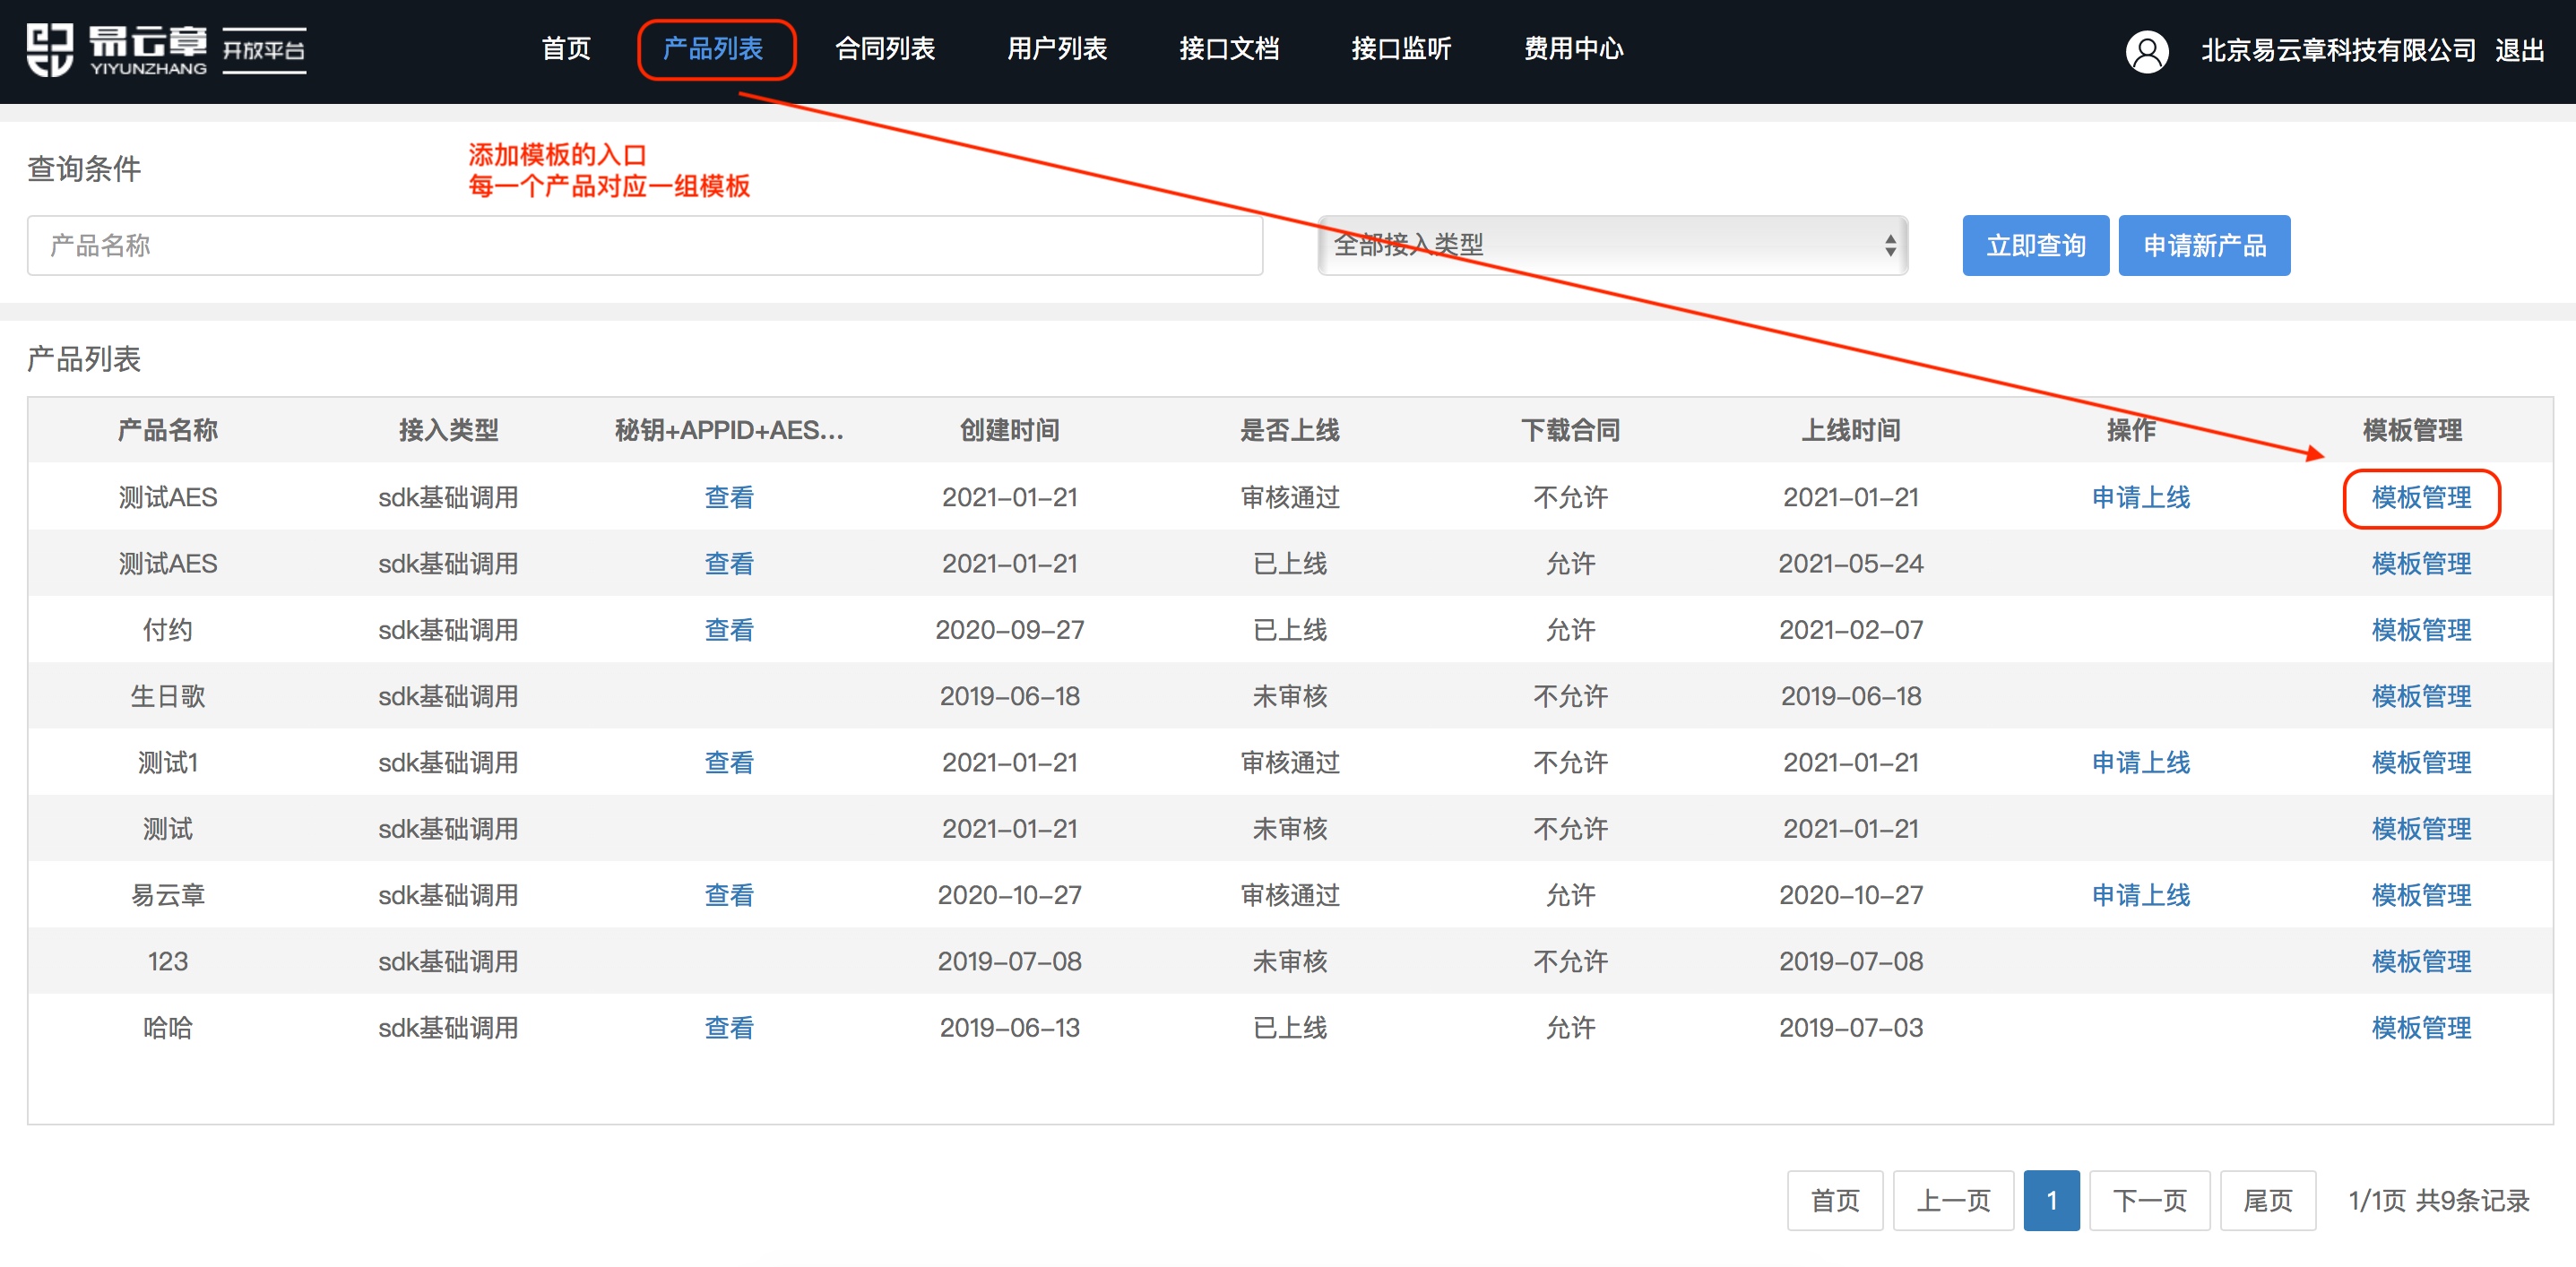This screenshot has height=1267, width=2576.
Task: Click the 查询条件 section title
Action: [84, 168]
